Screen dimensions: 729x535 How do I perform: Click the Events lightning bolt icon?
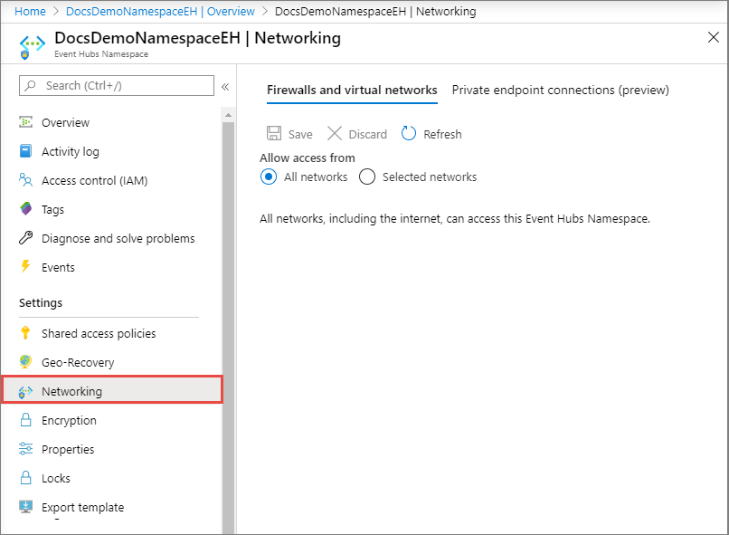pyautogui.click(x=25, y=266)
